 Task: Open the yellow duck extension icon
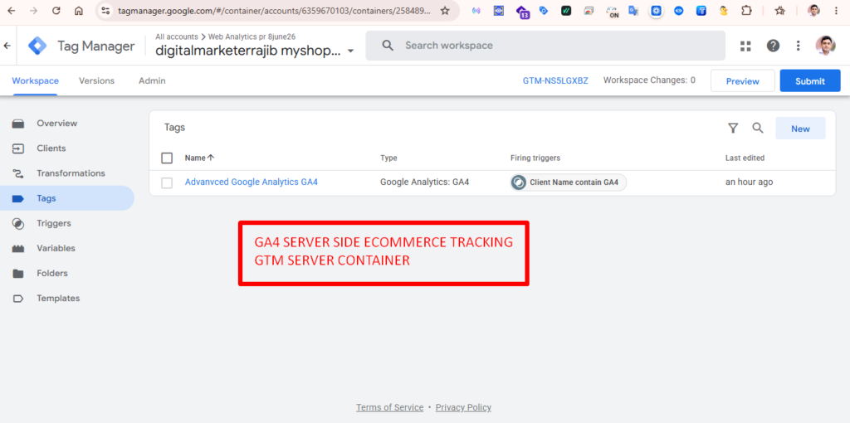(724, 10)
